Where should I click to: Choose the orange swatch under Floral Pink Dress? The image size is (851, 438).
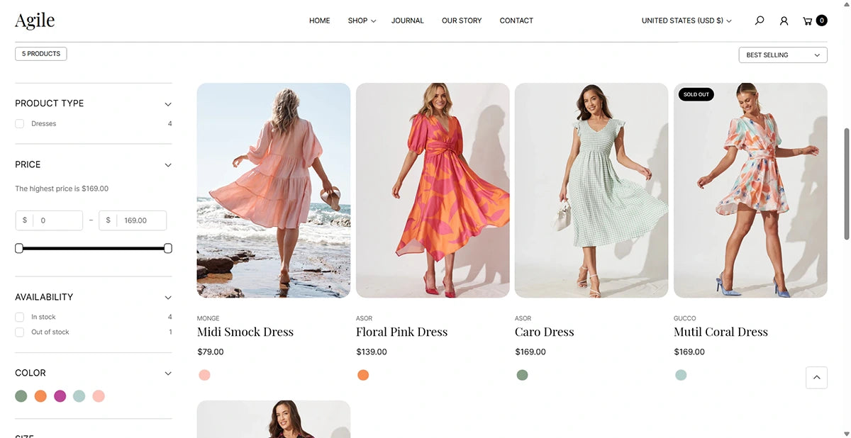coord(363,375)
